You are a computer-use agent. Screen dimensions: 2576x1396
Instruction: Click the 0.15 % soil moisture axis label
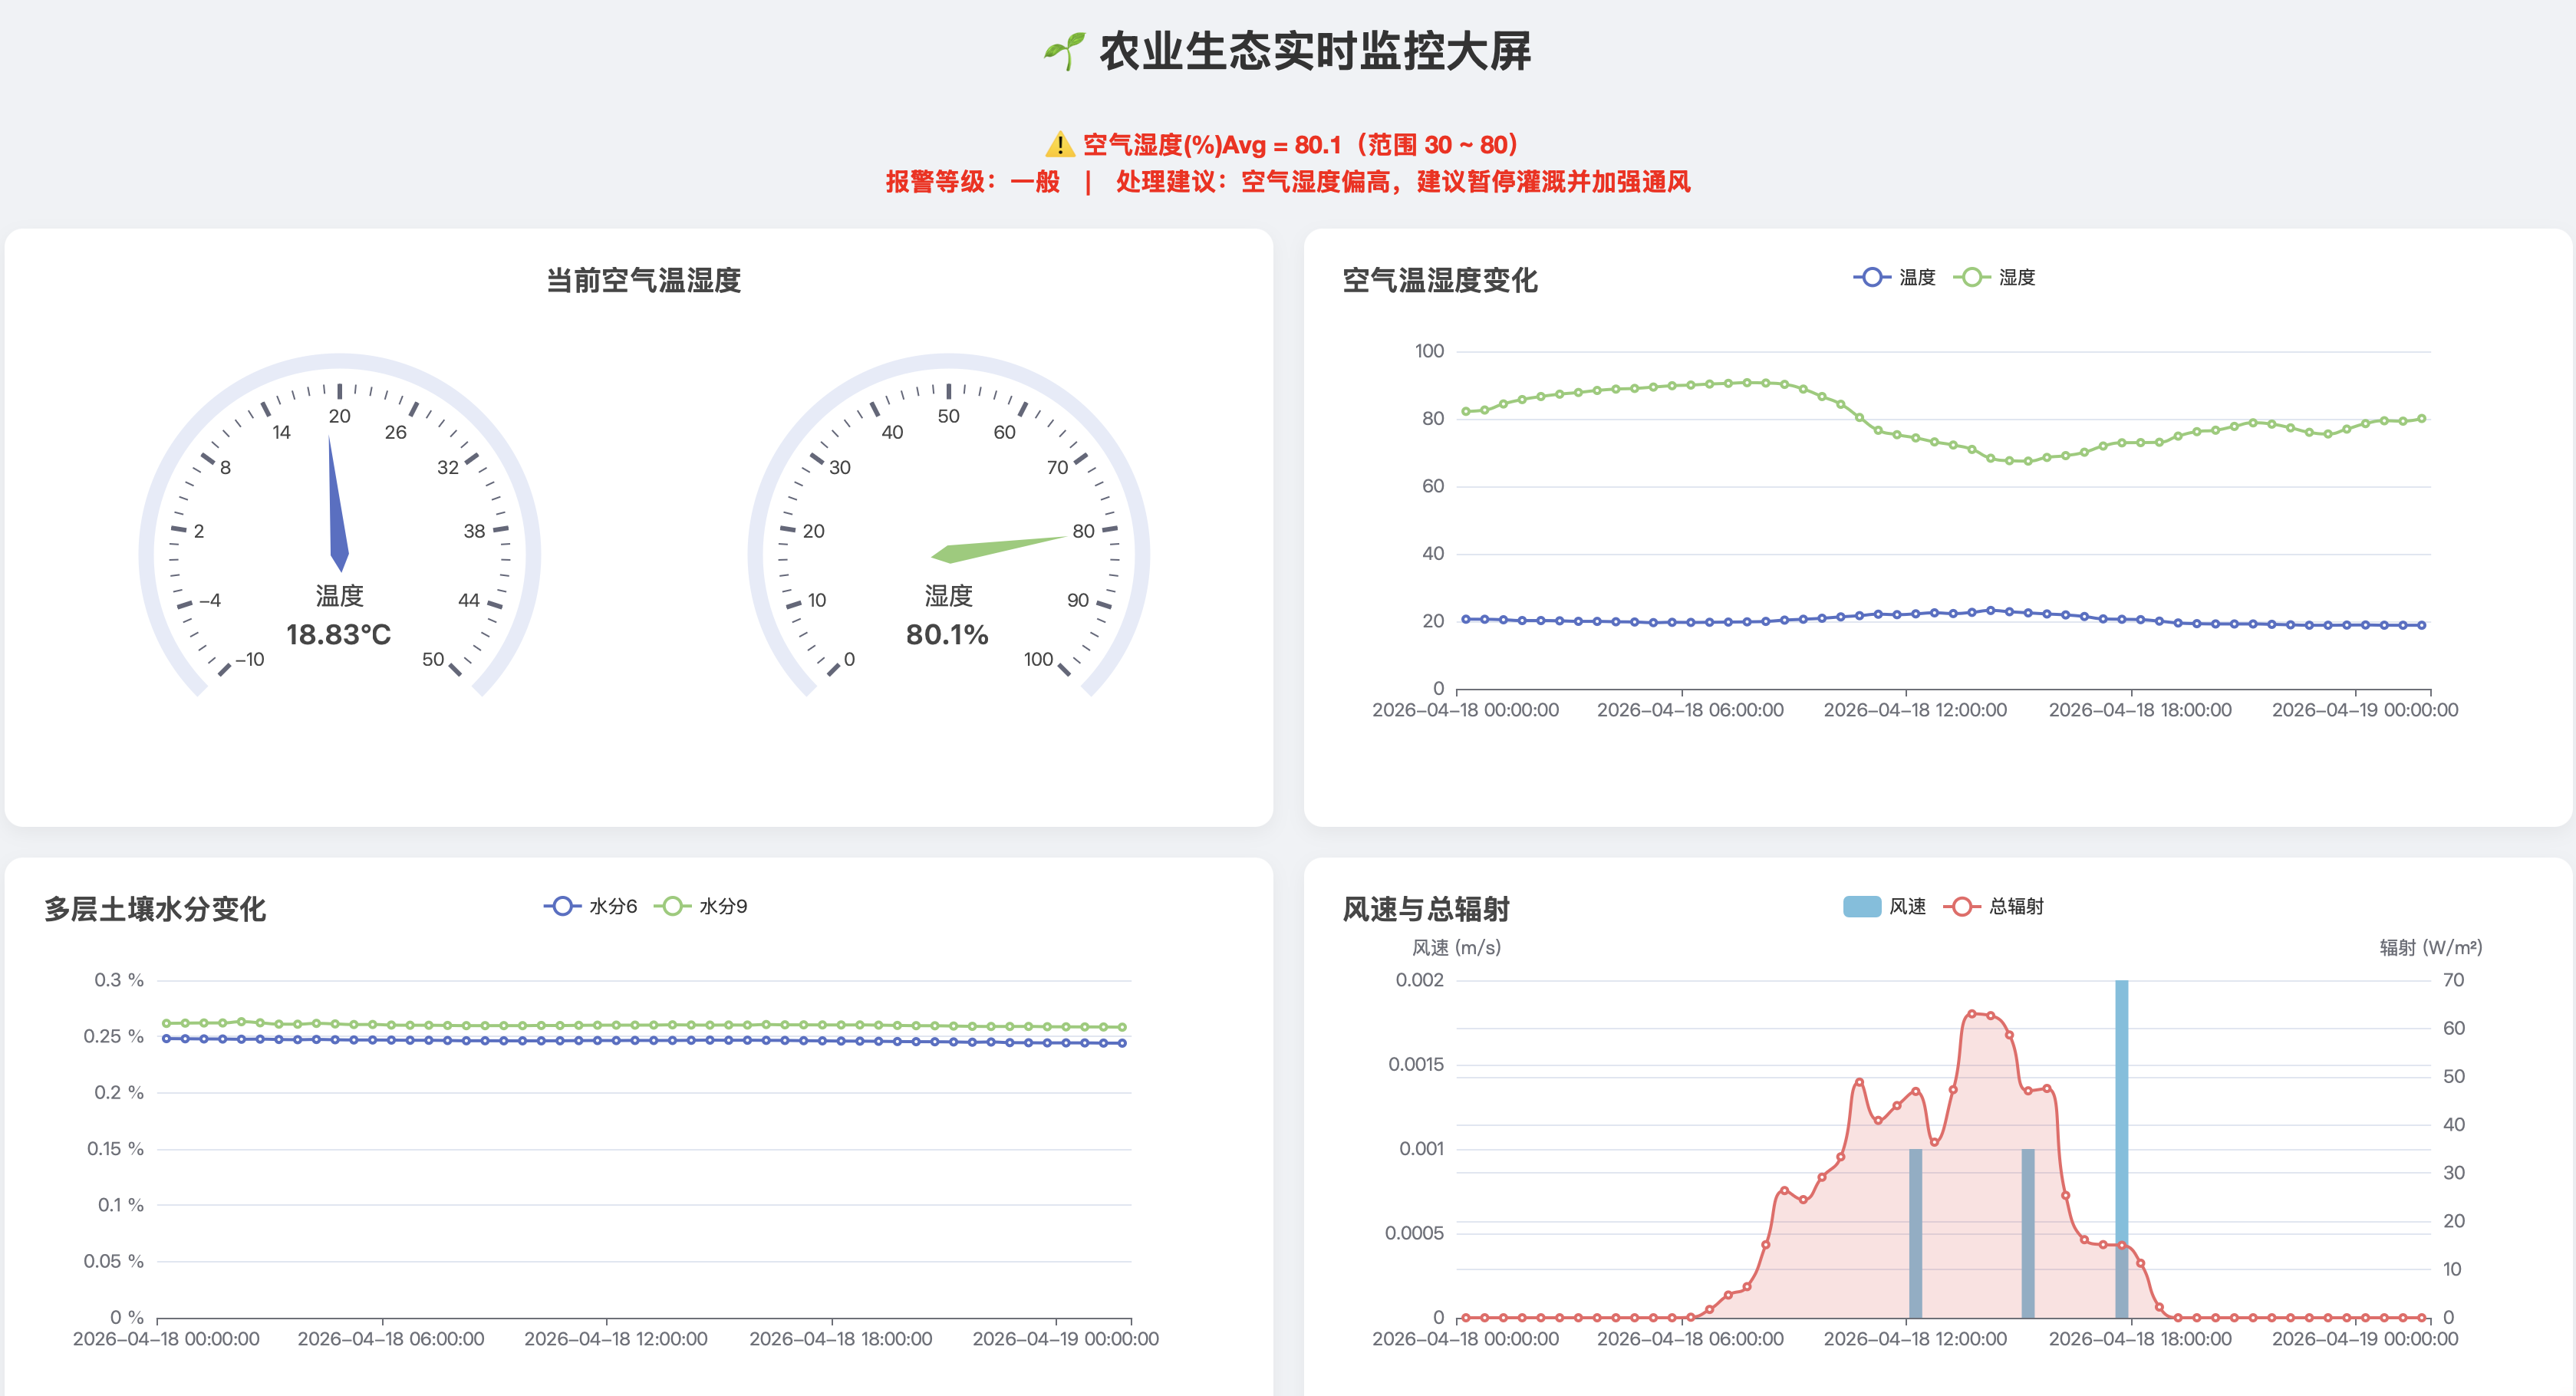coord(115,1149)
